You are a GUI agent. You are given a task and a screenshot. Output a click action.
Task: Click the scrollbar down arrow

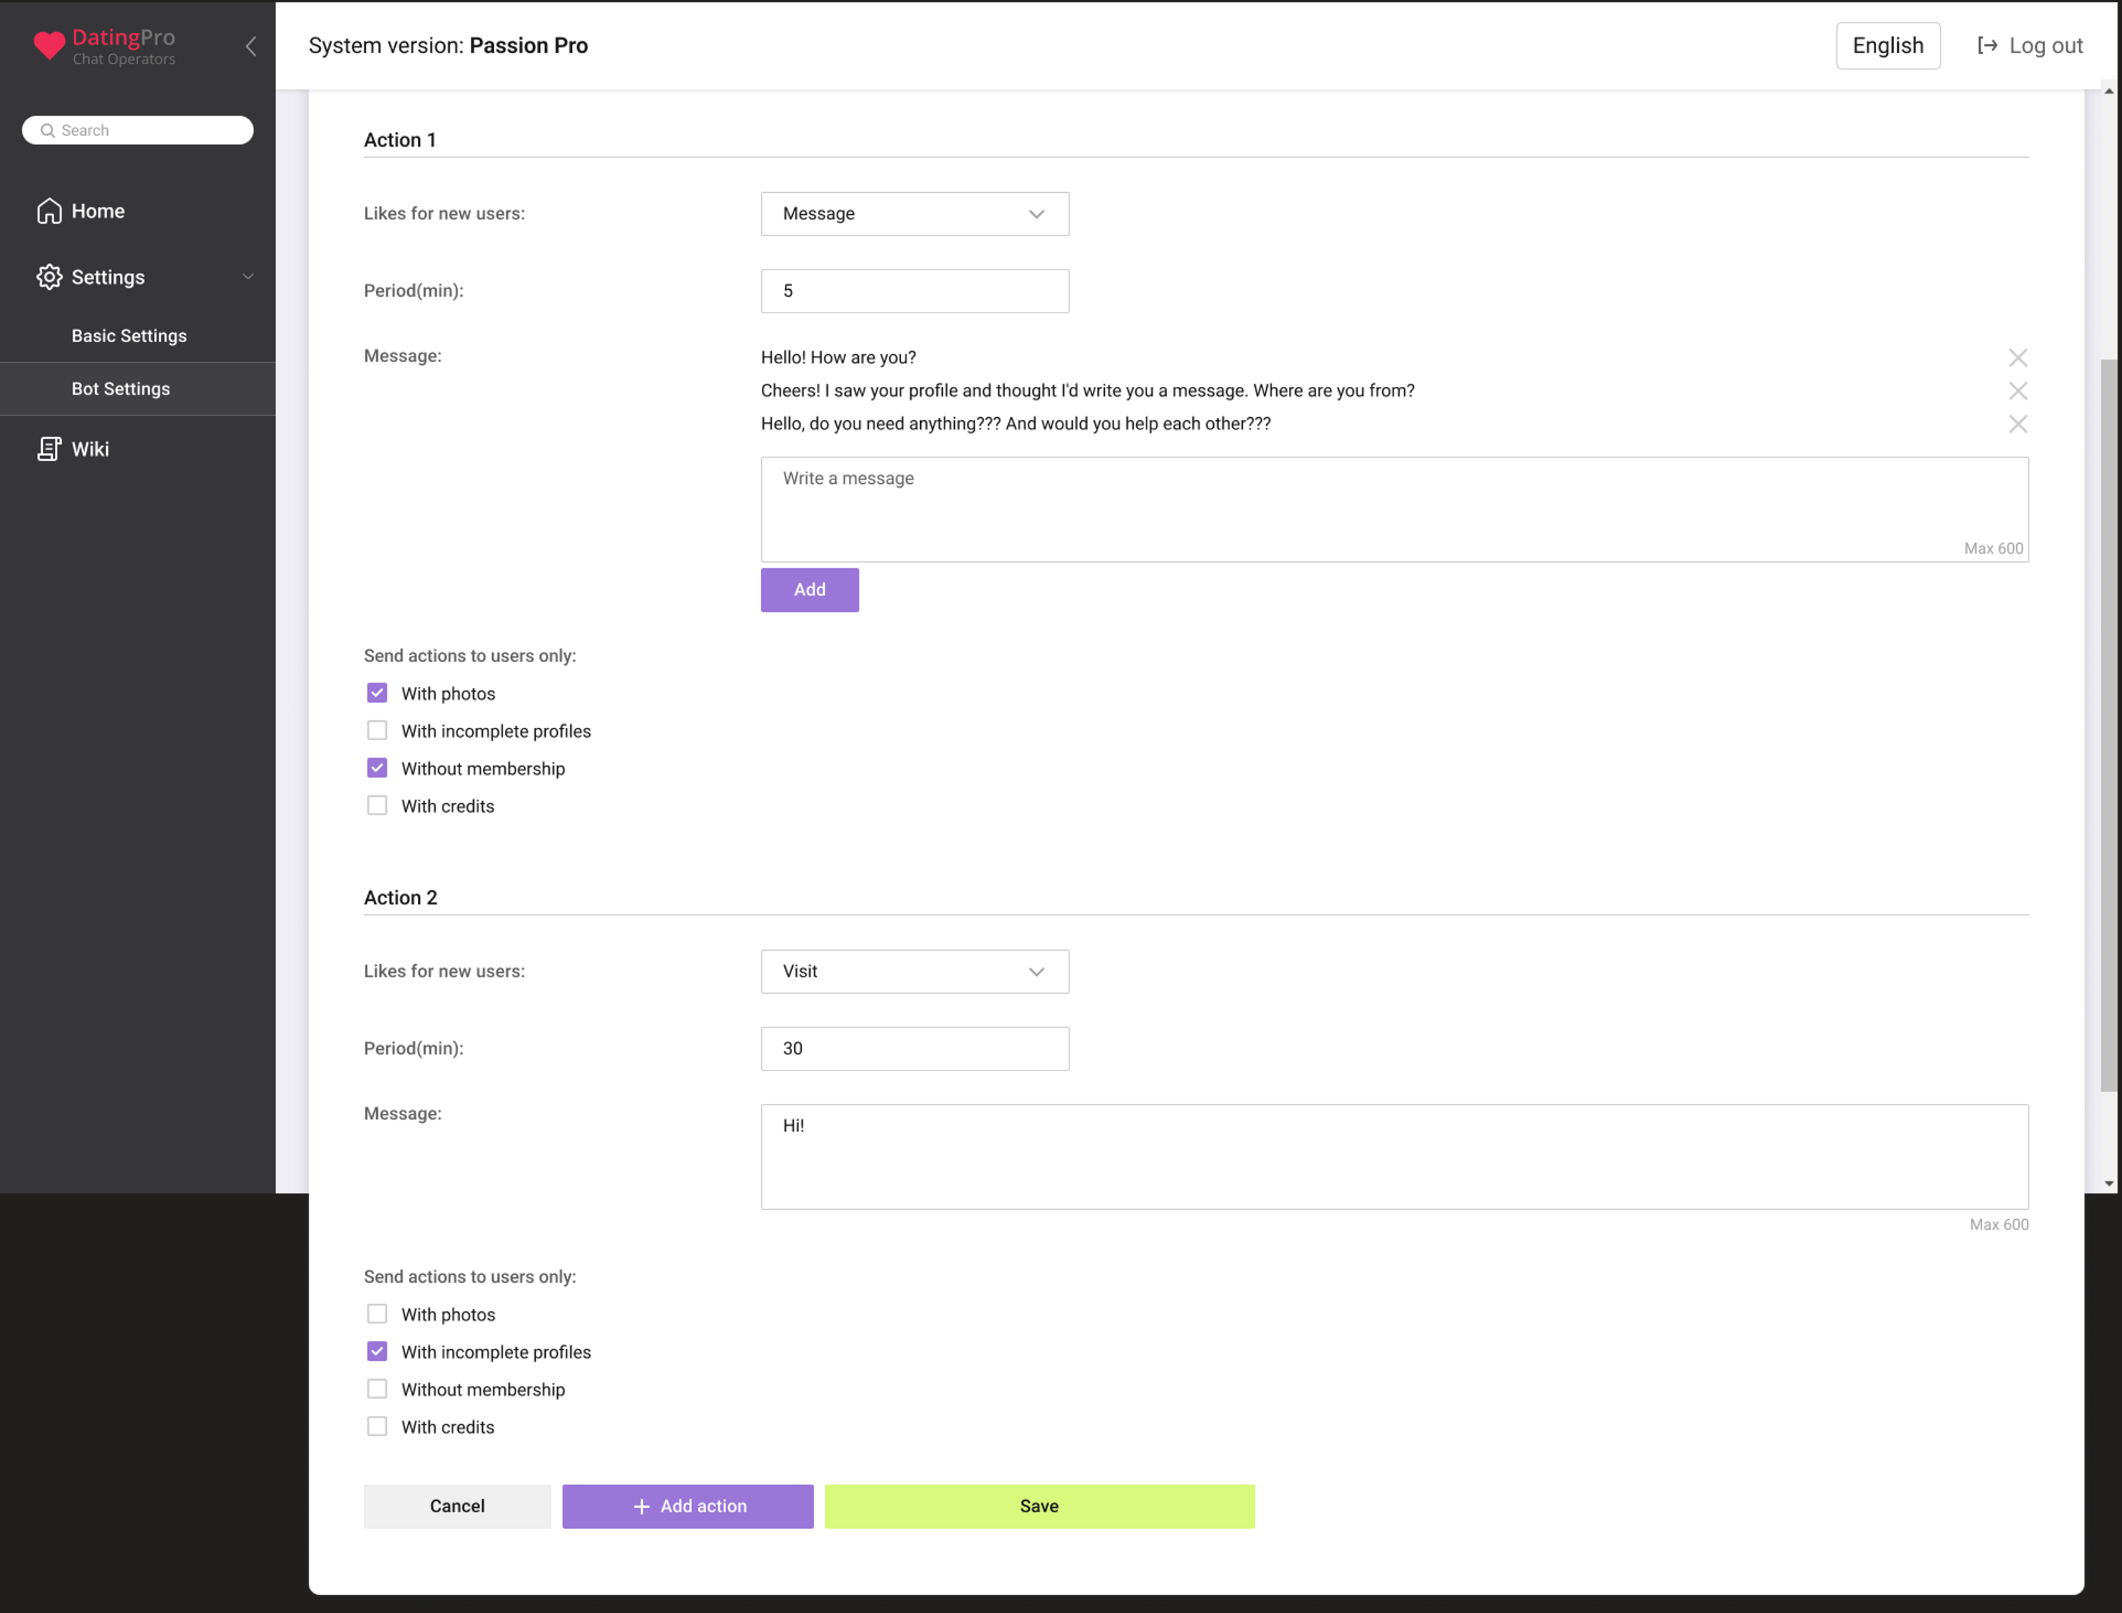2109,1184
